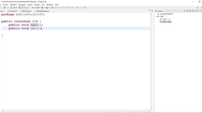Click the 'interface' keyword in the editor
This screenshot has height=113, width=202.
coord(22,21)
